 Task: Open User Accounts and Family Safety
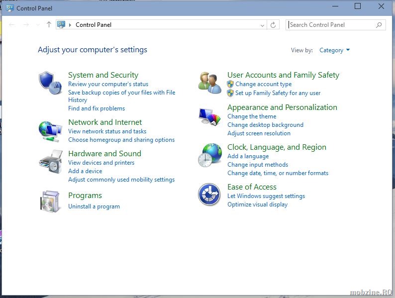tap(284, 75)
